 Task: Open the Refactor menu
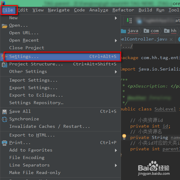click(123, 10)
